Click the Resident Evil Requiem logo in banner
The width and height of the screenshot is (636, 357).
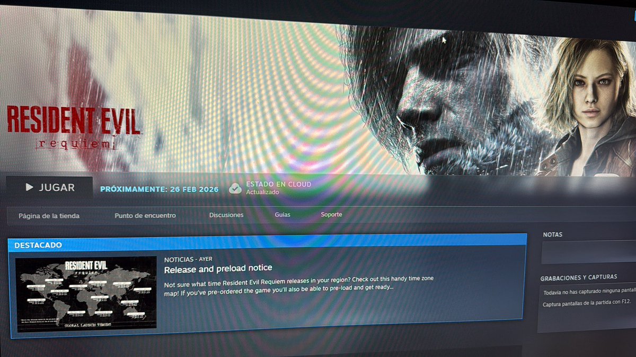click(74, 127)
